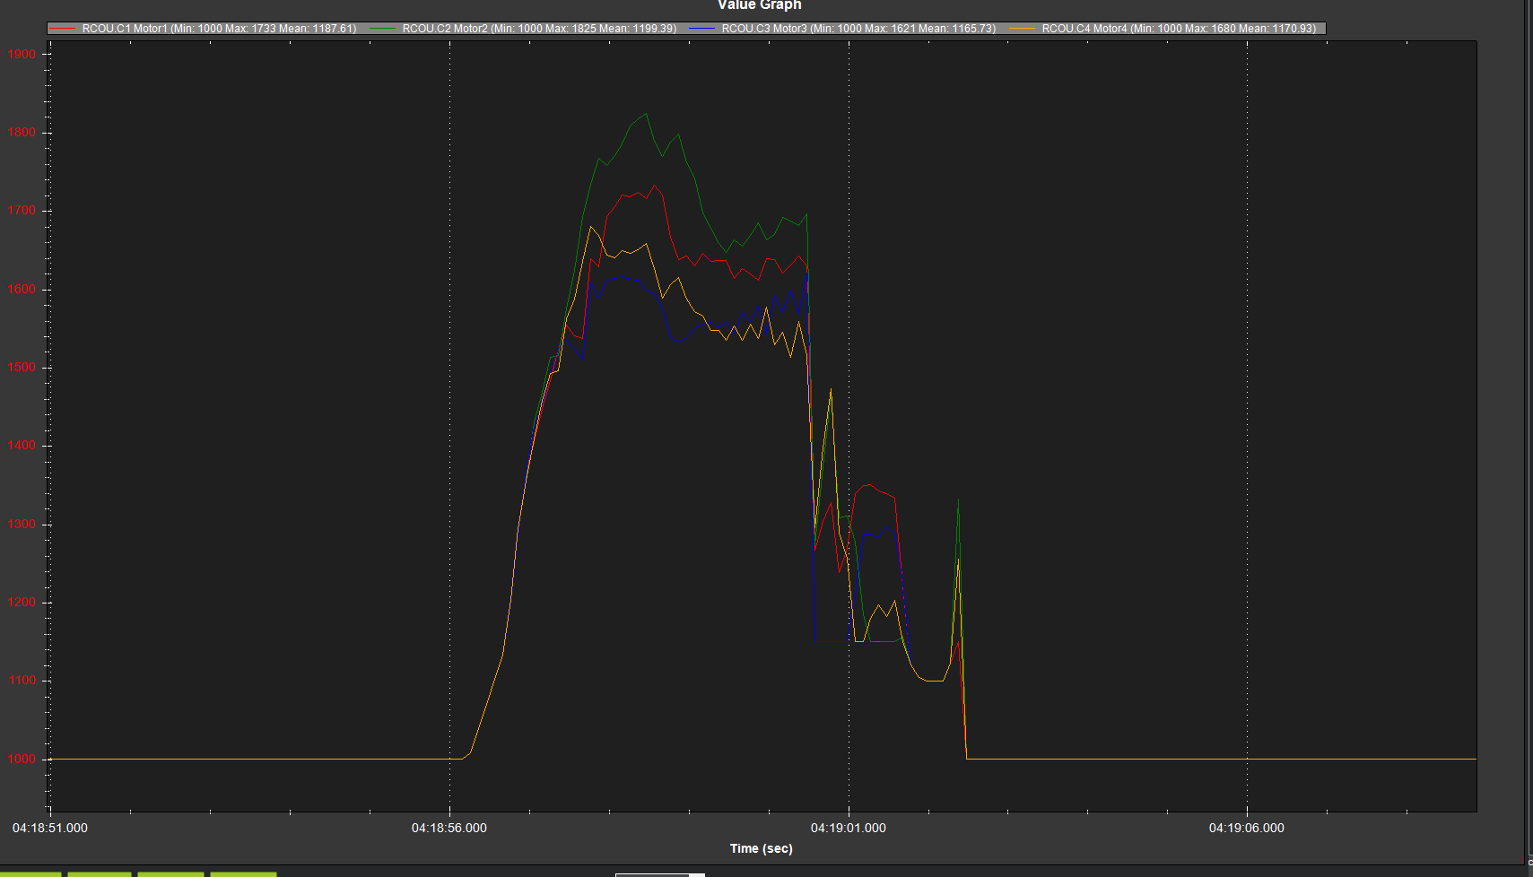Click the 04:19:01.000 time label
The image size is (1533, 877).
pos(849,828)
